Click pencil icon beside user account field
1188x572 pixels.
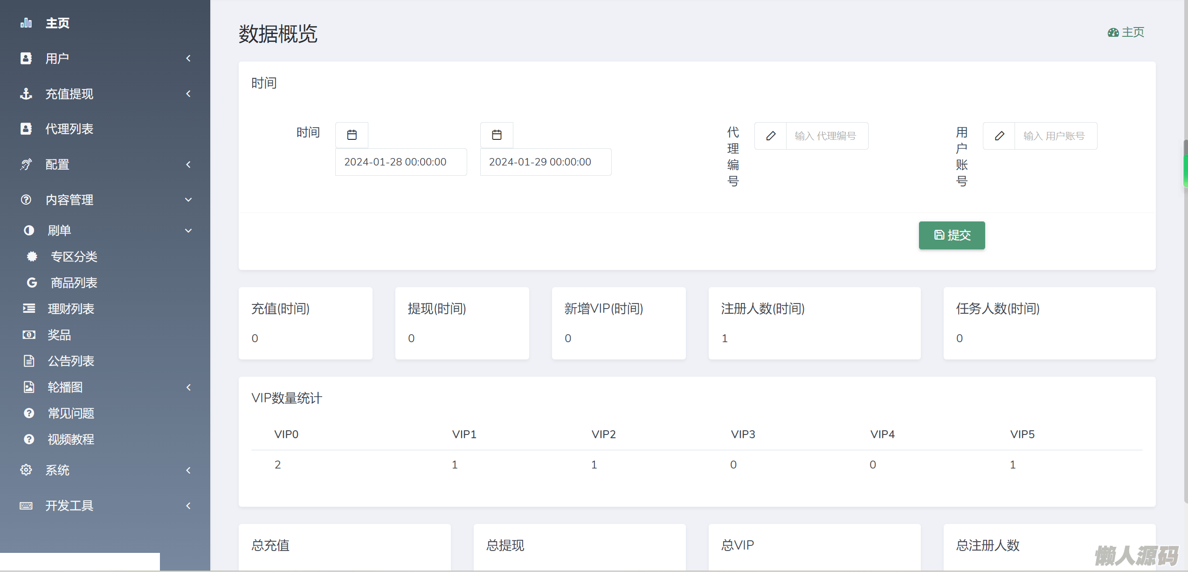point(999,136)
